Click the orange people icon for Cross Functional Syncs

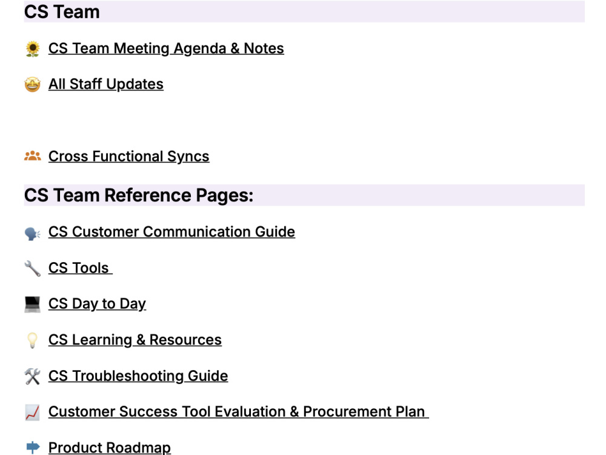click(x=33, y=156)
